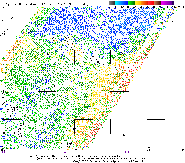This screenshot has width=185, height=163.
Task: Click 'Black wind barbs indicate possible contamination' note
Action: pos(117,159)
